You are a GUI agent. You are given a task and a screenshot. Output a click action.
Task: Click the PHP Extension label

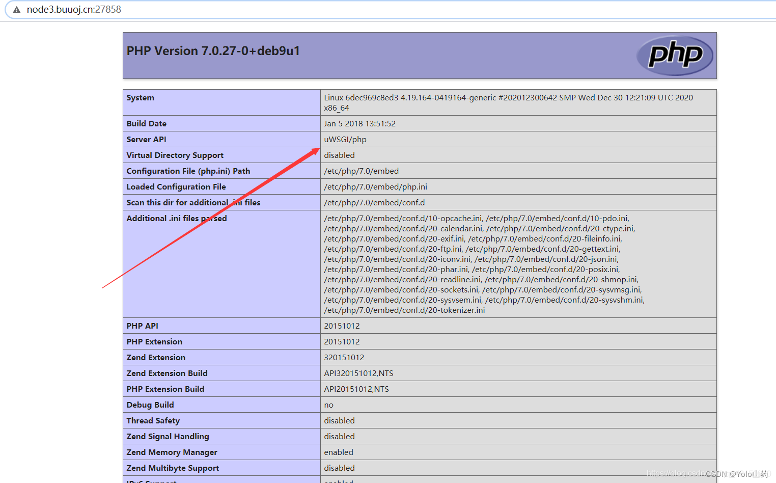coord(154,342)
